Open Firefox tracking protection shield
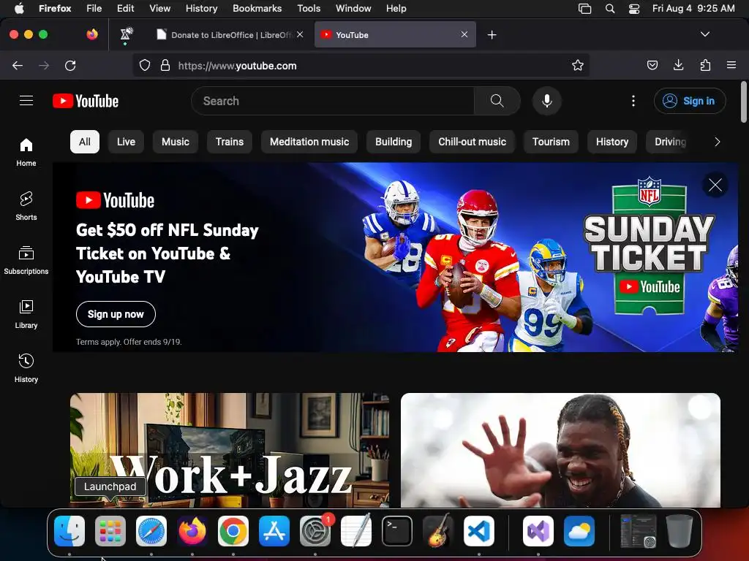Screen dimensions: 749x561 coord(144,65)
